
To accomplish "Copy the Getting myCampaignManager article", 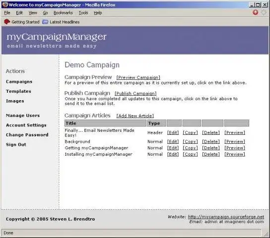I will 190,148.
